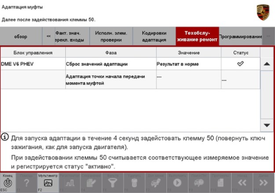
Task: Click the bar chart icon in bottom toolbar
Action: pyautogui.click(x=68, y=183)
